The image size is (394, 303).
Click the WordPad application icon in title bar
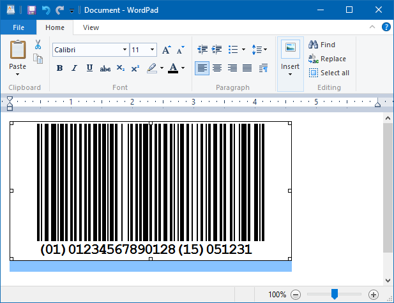tap(11, 10)
